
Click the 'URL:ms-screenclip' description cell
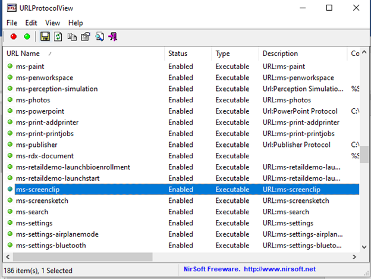coord(291,189)
